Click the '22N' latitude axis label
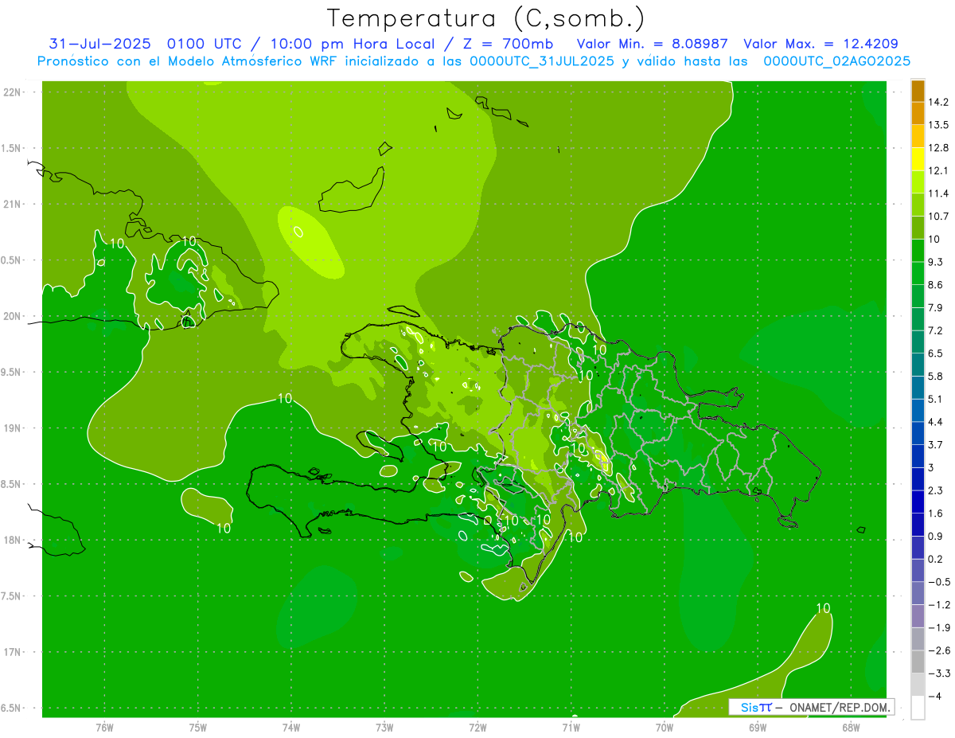The width and height of the screenshot is (955, 738). click(x=13, y=92)
